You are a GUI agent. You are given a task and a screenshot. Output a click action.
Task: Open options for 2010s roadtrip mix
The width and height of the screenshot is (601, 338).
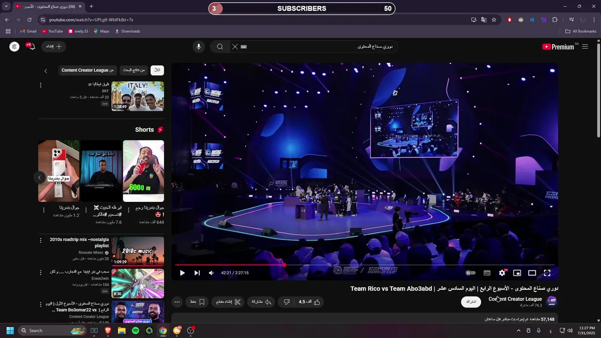pyautogui.click(x=40, y=240)
